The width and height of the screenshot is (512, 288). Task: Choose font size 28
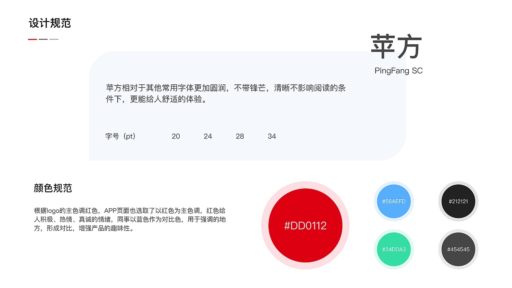[x=240, y=136]
